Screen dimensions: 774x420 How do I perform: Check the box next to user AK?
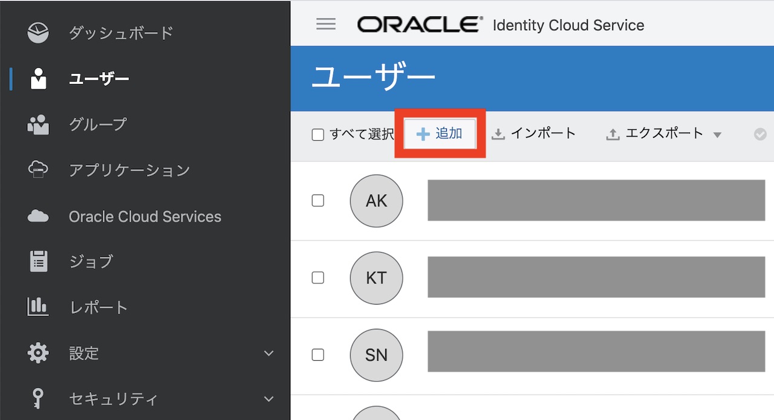pyautogui.click(x=318, y=201)
